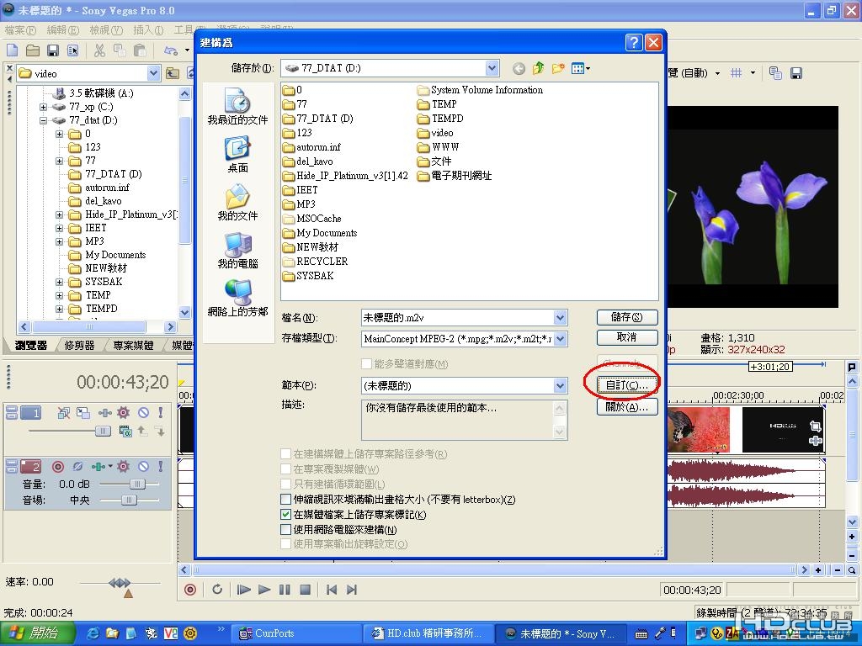
Task: Select Desktop shortcut (桌面) in places bar
Action: (x=237, y=156)
